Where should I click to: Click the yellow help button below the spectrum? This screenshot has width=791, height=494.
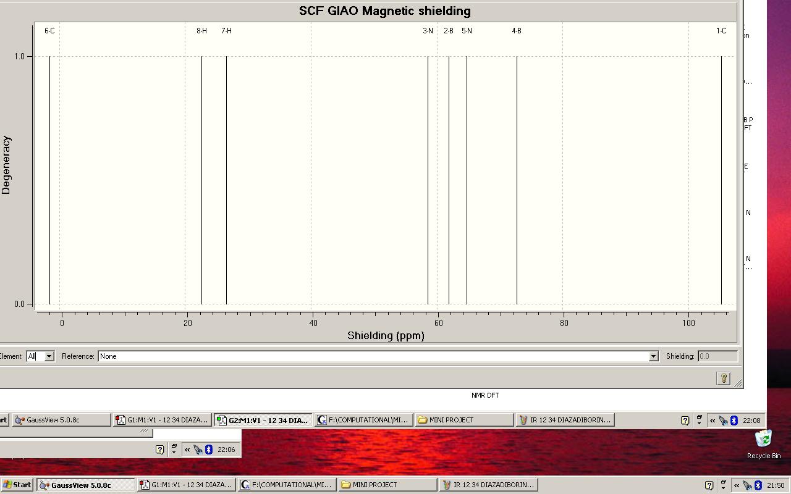(723, 379)
